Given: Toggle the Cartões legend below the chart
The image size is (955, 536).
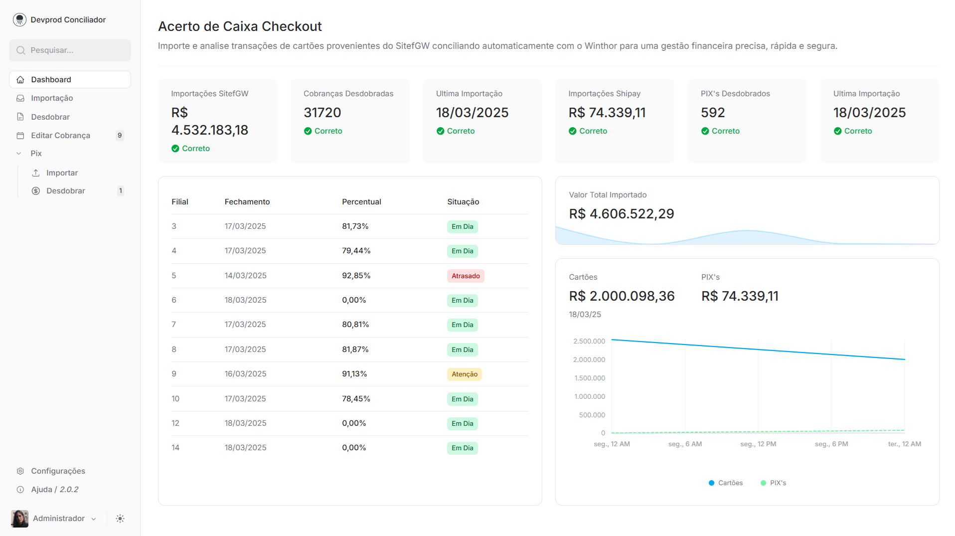Looking at the screenshot, I should coord(726,483).
